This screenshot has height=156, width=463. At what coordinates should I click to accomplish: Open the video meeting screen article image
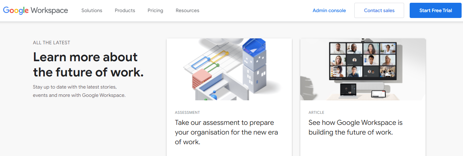click(363, 69)
